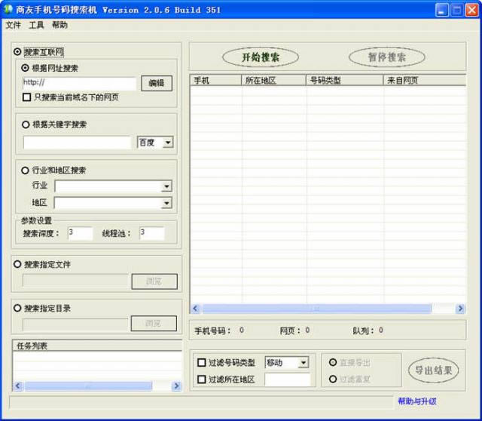Click the 开始搜索 button
The width and height of the screenshot is (482, 421).
pos(261,57)
